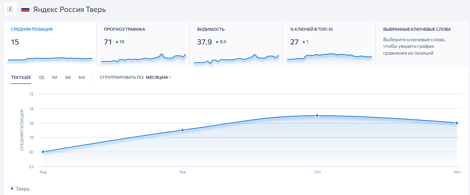The image size is (470, 195).
Task: Open the Прогноз трафика metric card
Action: tap(143, 44)
